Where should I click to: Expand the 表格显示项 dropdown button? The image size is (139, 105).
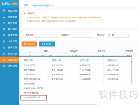point(47,44)
